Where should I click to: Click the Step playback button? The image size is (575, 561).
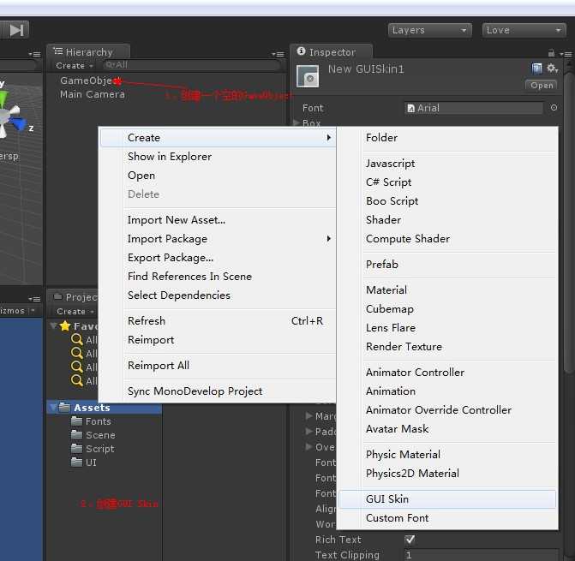(16, 30)
